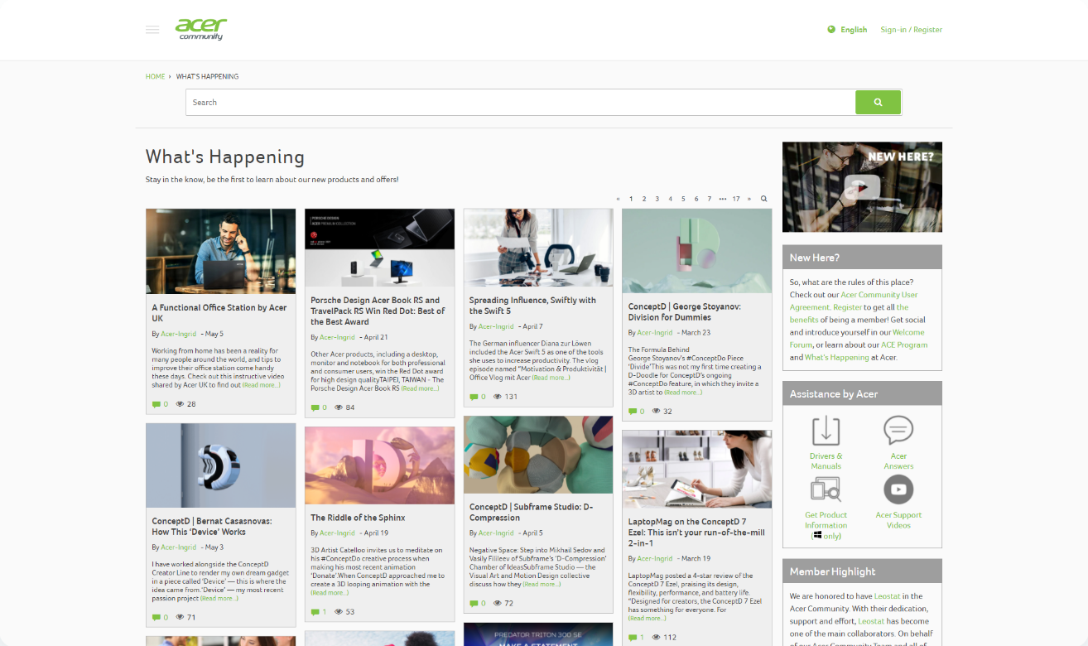Click comment icon on Swift 5 post

[473, 397]
